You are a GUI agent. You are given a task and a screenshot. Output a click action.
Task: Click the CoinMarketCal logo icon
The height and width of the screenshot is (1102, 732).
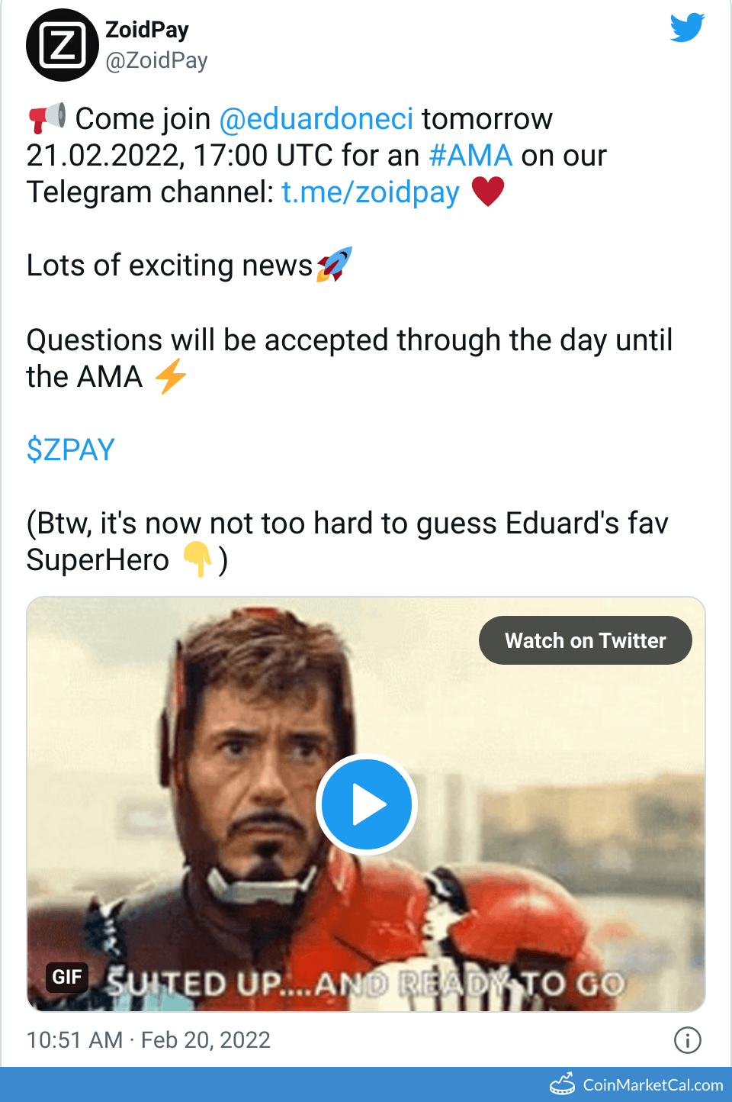click(563, 1084)
